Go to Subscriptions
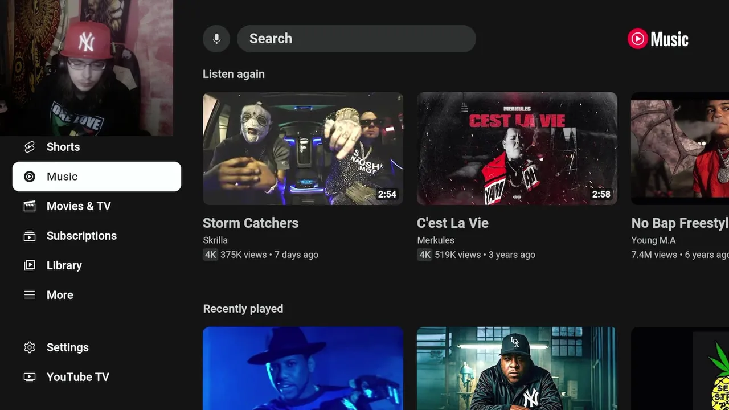The image size is (729, 410). point(97,236)
